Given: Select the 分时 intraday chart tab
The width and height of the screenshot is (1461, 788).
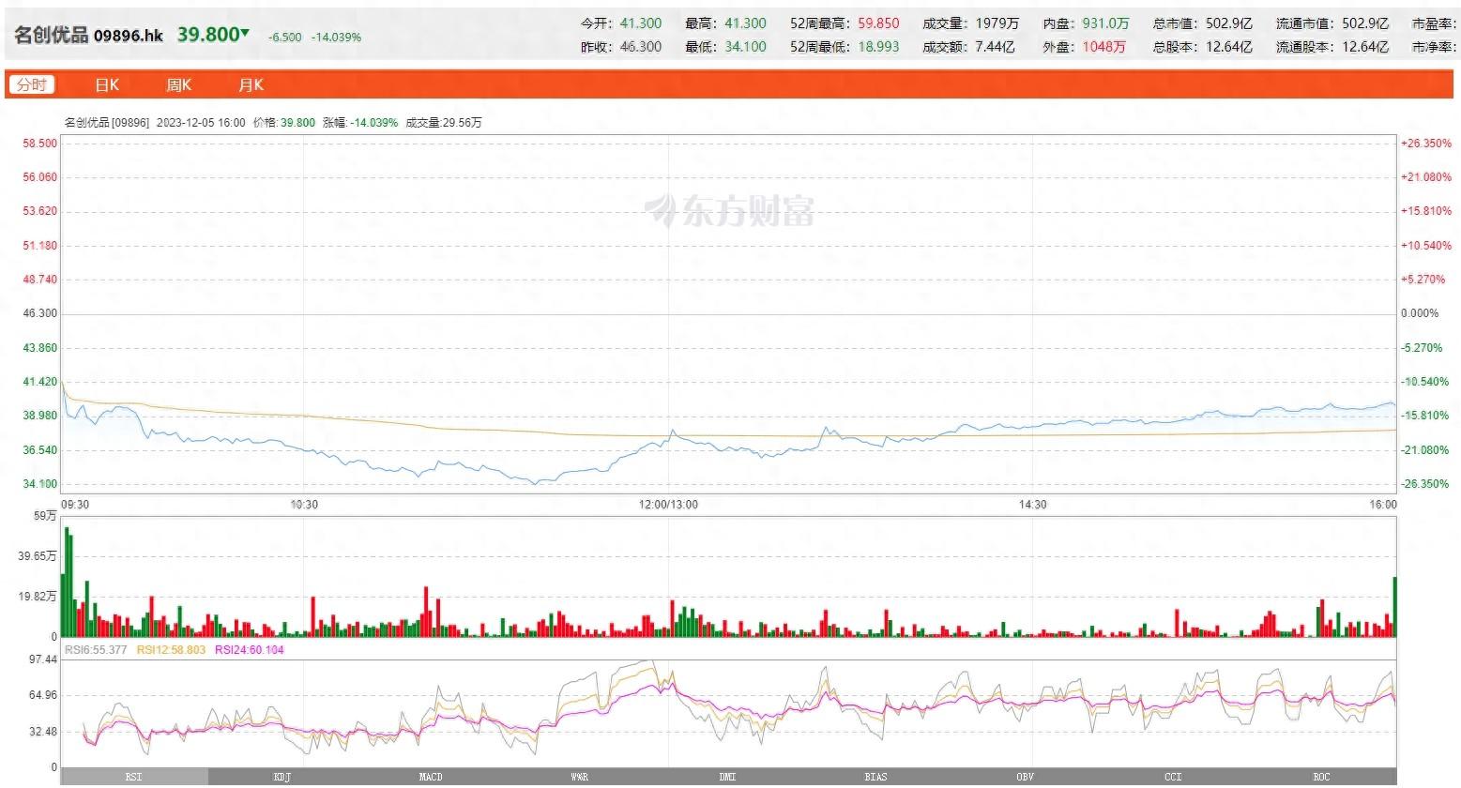Looking at the screenshot, I should pyautogui.click(x=32, y=84).
